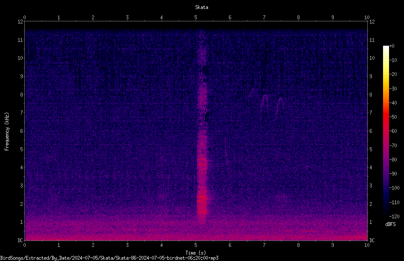Click the "-10" color scale label
The width and height of the screenshot is (404, 261).
click(393, 60)
